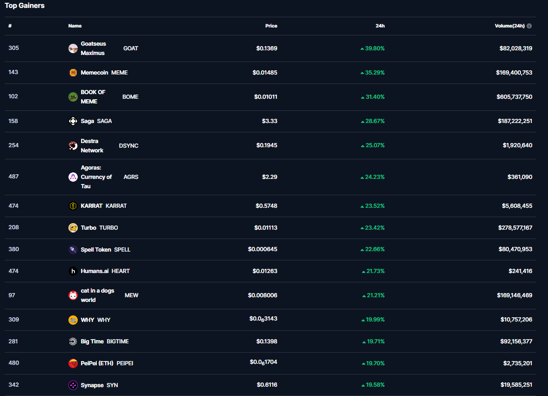The image size is (548, 396).
Task: Click the Synapse coin logo
Action: [x=73, y=385]
